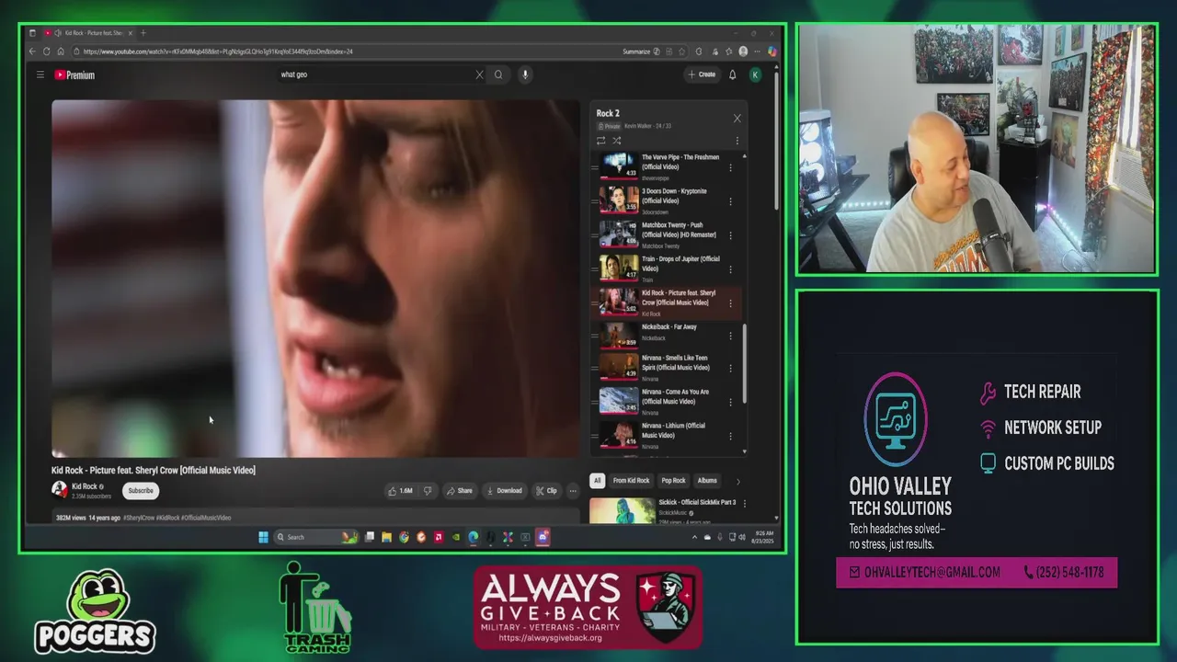Open options for Matchbox Twenty Push row
1177x662 pixels.
[731, 235]
